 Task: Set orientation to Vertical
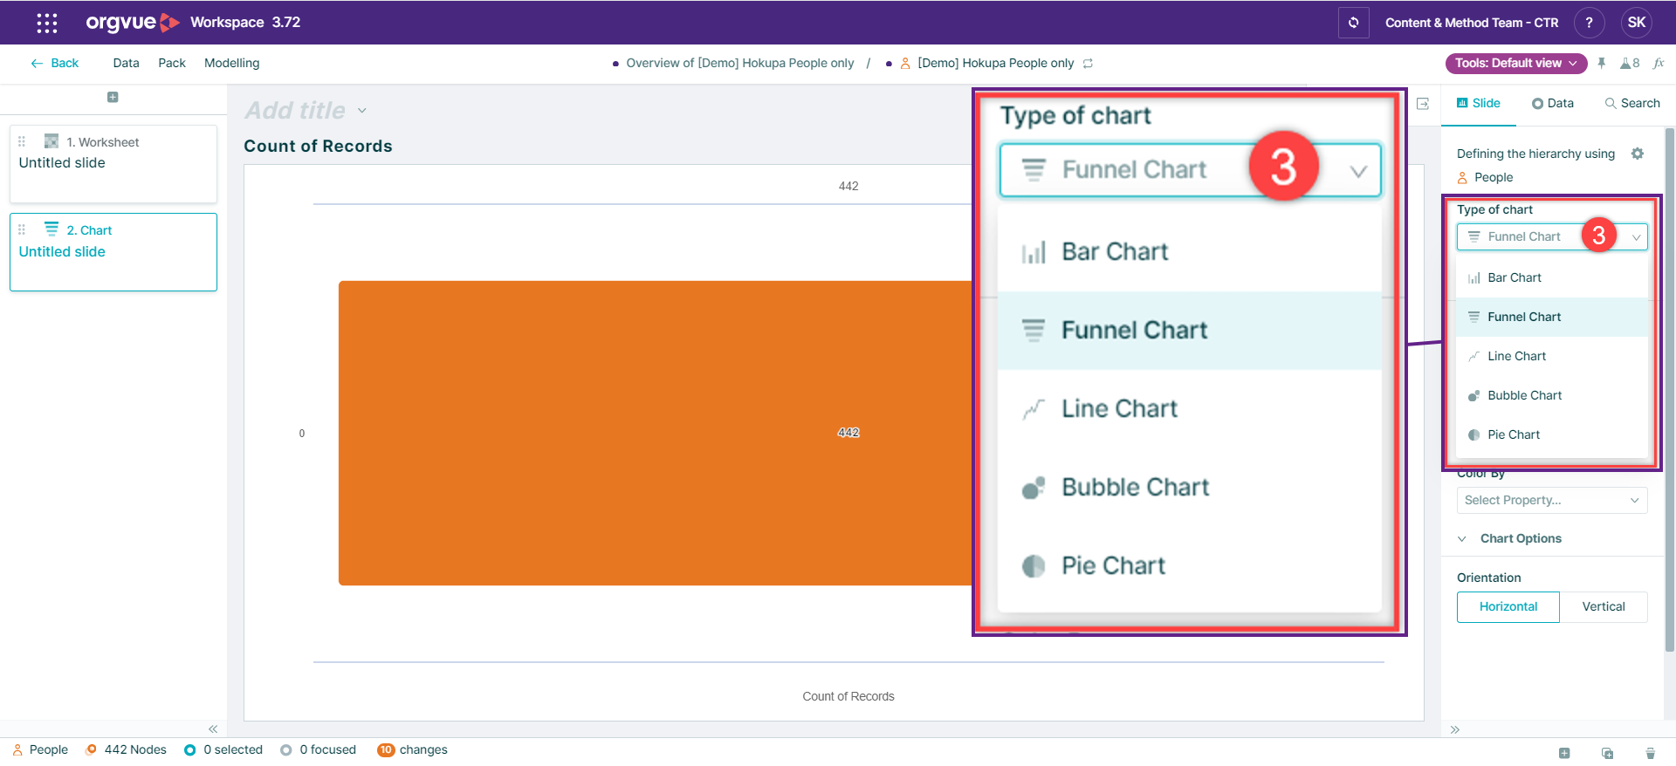[x=1604, y=606]
